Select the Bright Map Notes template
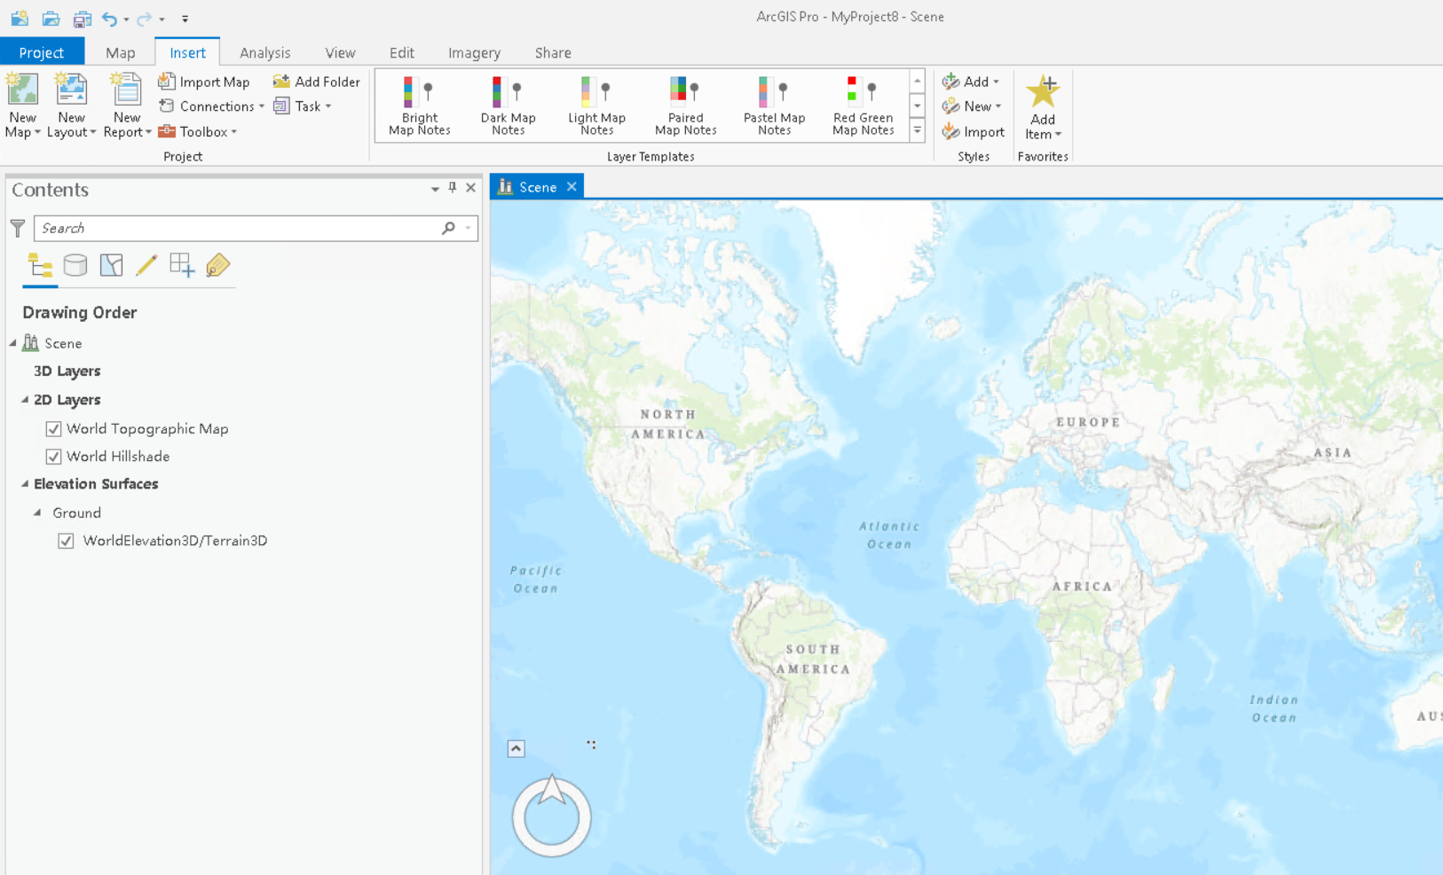The image size is (1443, 875). tap(420, 105)
